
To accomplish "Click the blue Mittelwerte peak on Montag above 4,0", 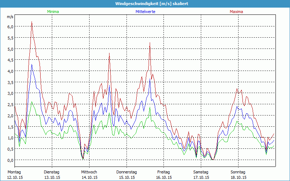I will (x=32, y=64).
